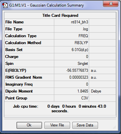Select the energy value -56.55776873
This screenshot has height=134, width=121.
pyautogui.click(x=77, y=70)
